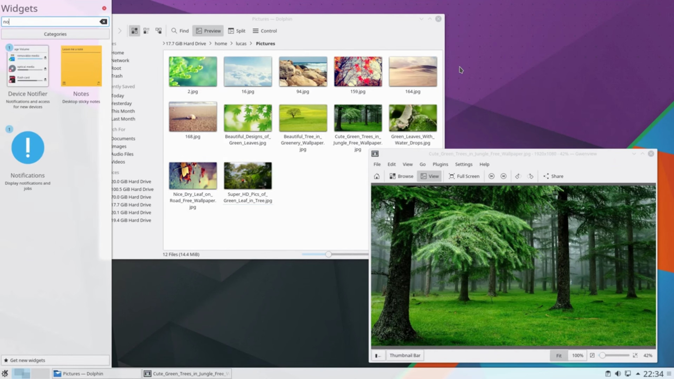Click Gwenview home start page icon
The width and height of the screenshot is (674, 379).
(377, 176)
